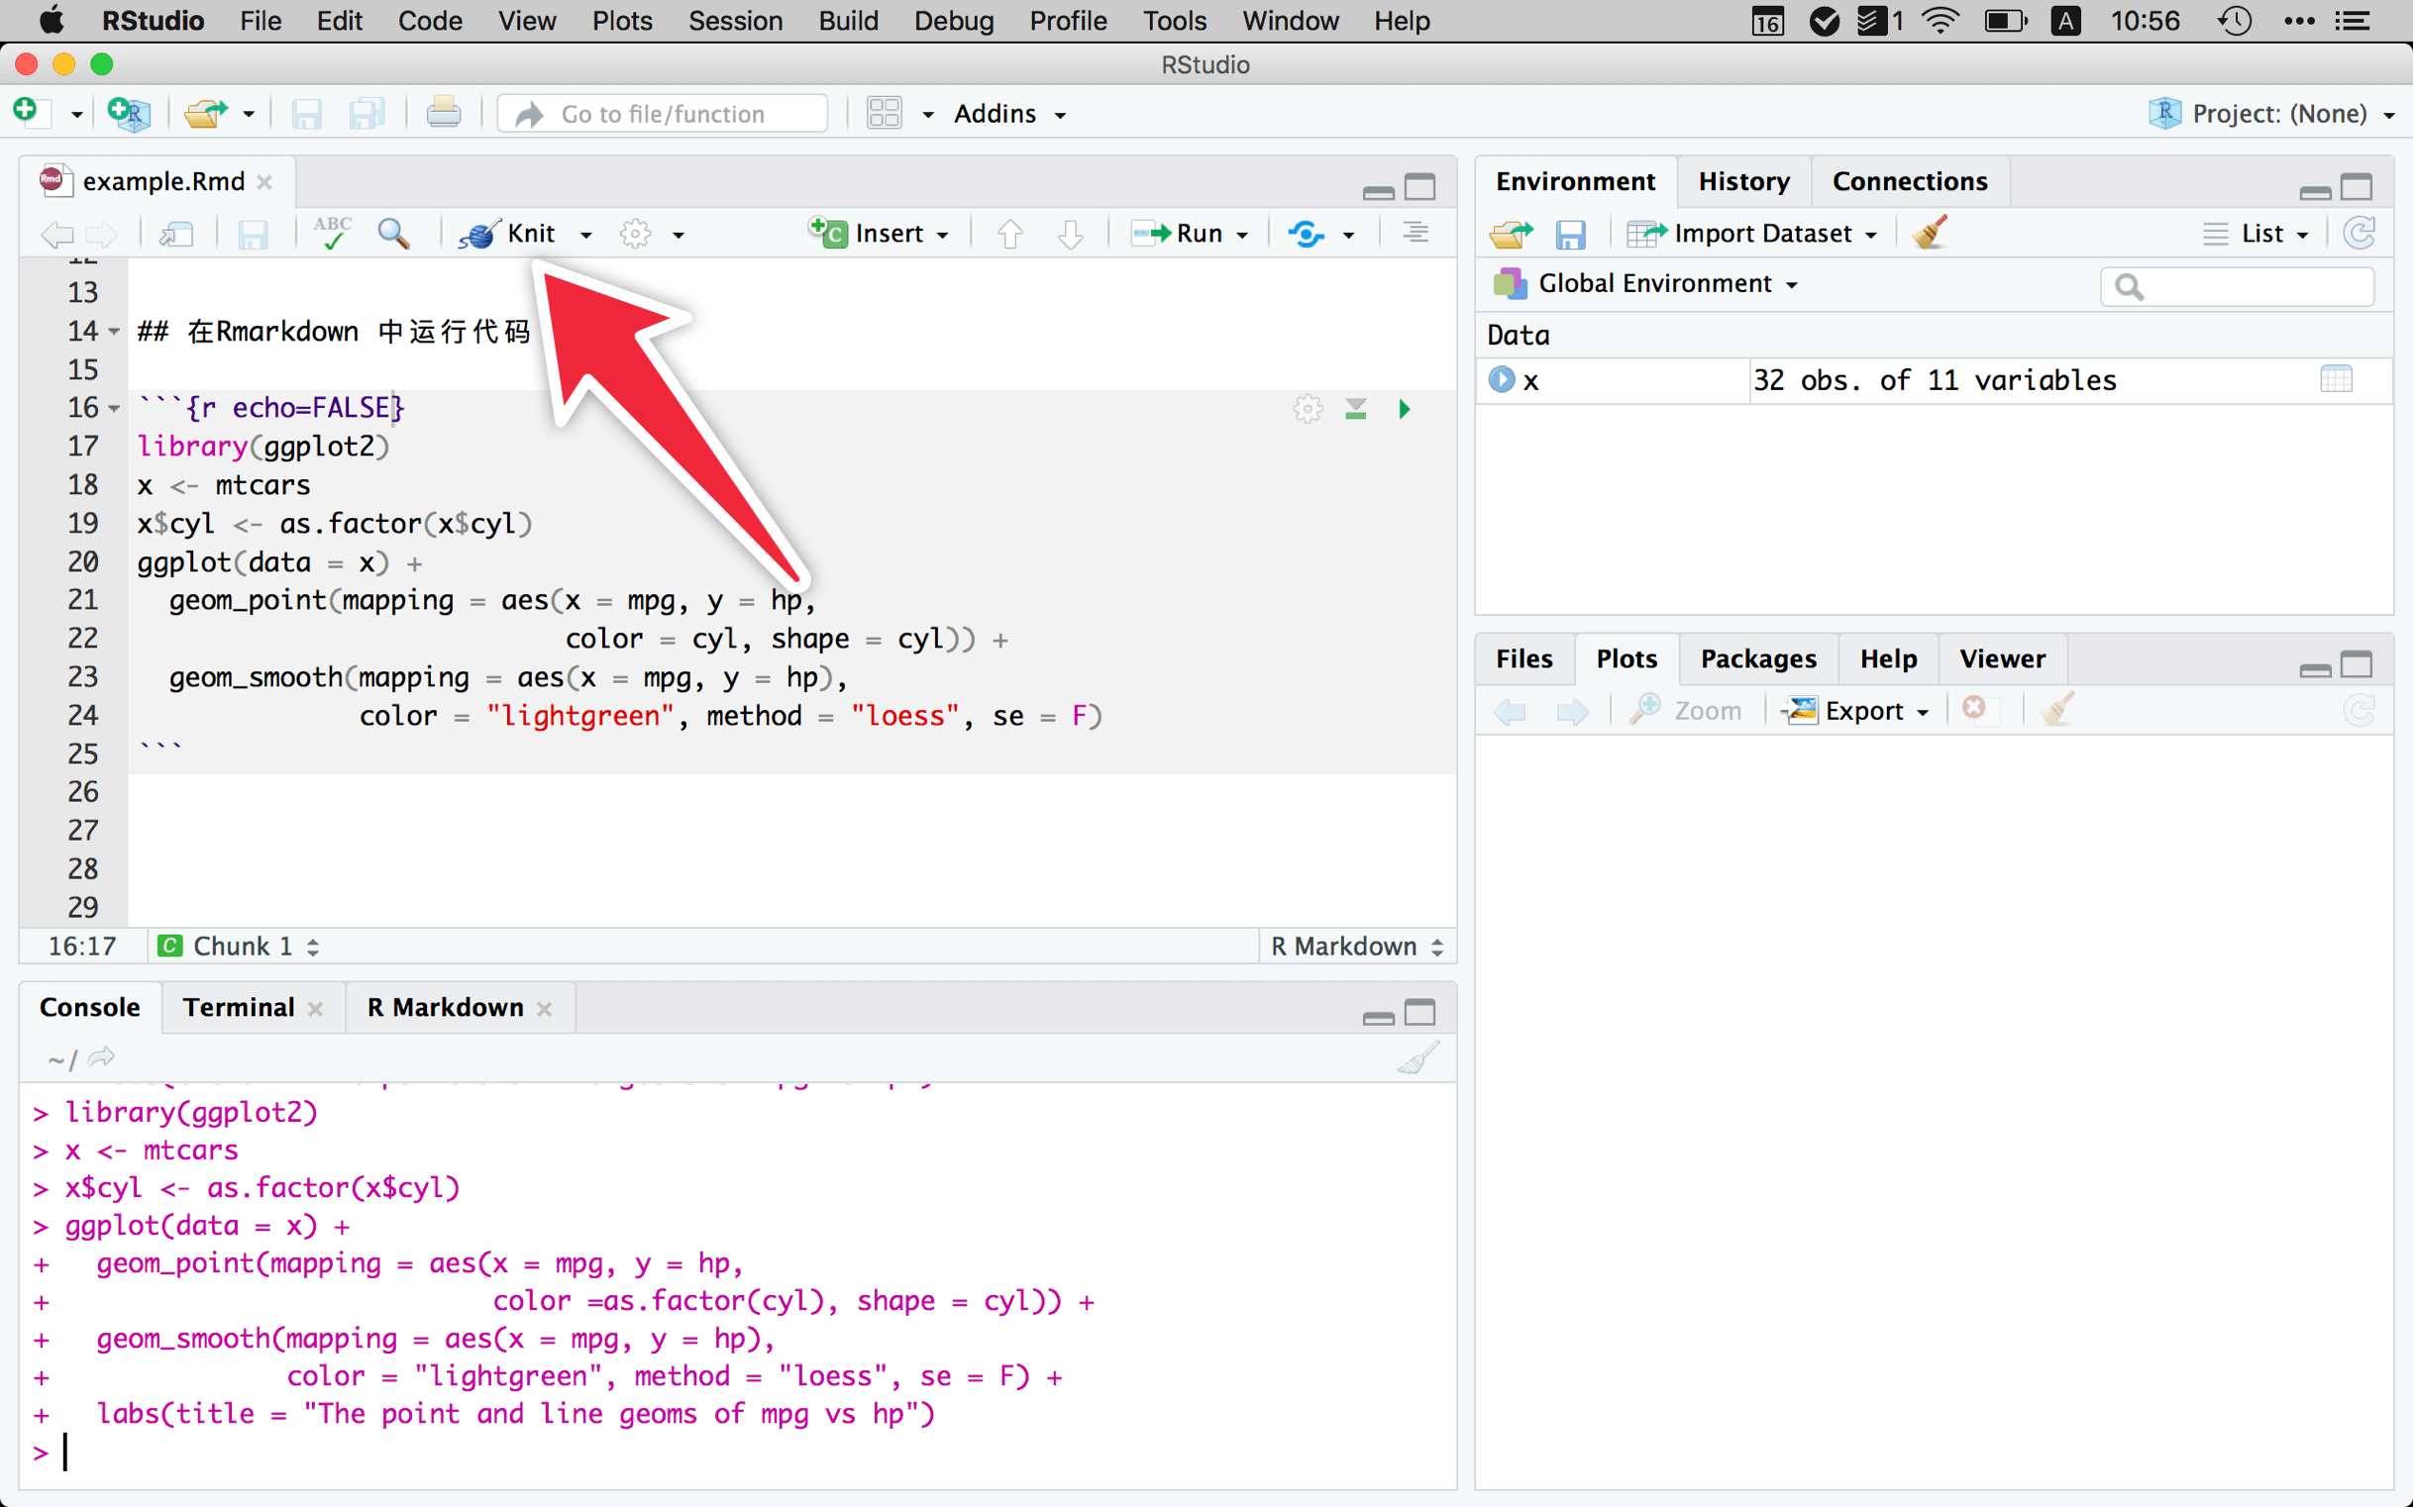Run spell check ABC icon
The height and width of the screenshot is (1507, 2413).
332,234
